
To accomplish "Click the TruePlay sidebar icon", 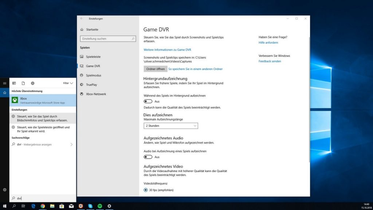I will pyautogui.click(x=82, y=85).
